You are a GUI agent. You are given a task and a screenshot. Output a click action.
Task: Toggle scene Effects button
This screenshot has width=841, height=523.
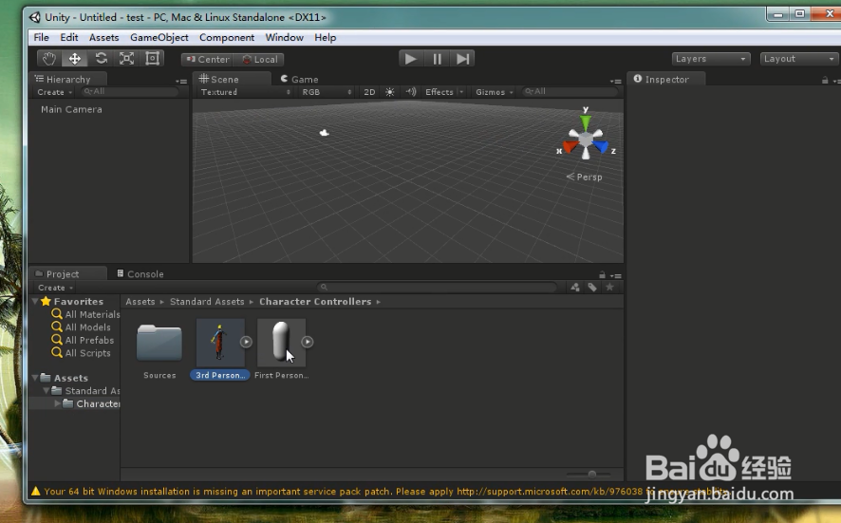tap(439, 92)
